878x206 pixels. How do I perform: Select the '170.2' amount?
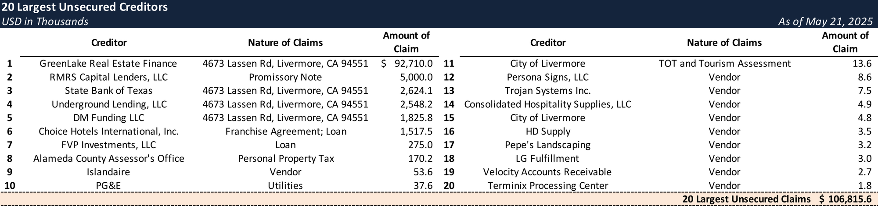click(421, 159)
